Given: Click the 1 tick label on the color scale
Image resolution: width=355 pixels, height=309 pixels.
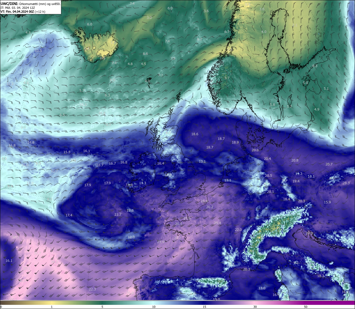Looking at the screenshot, I should pos(52,307).
